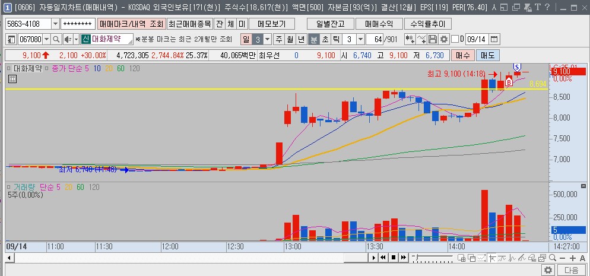Click the add indicator line icon
Viewport: 590px width, 276px height.
coord(422,39)
